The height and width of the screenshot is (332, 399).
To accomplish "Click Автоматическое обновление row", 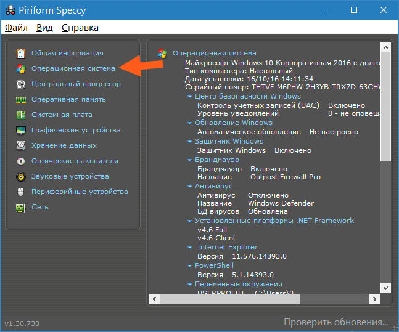I will coord(278,132).
